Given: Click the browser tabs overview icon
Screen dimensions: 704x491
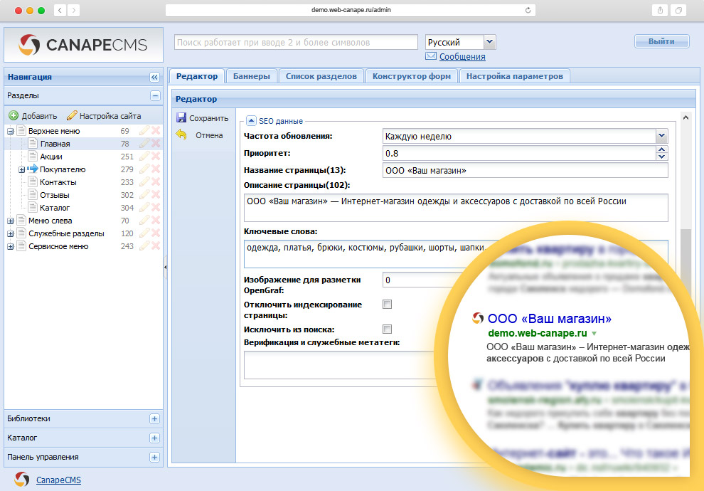Looking at the screenshot, I should (x=678, y=10).
